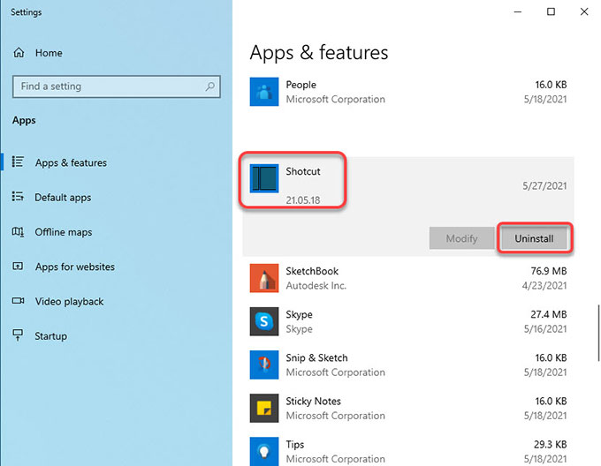Select the People app icon
The height and width of the screenshot is (466, 601).
(x=264, y=92)
